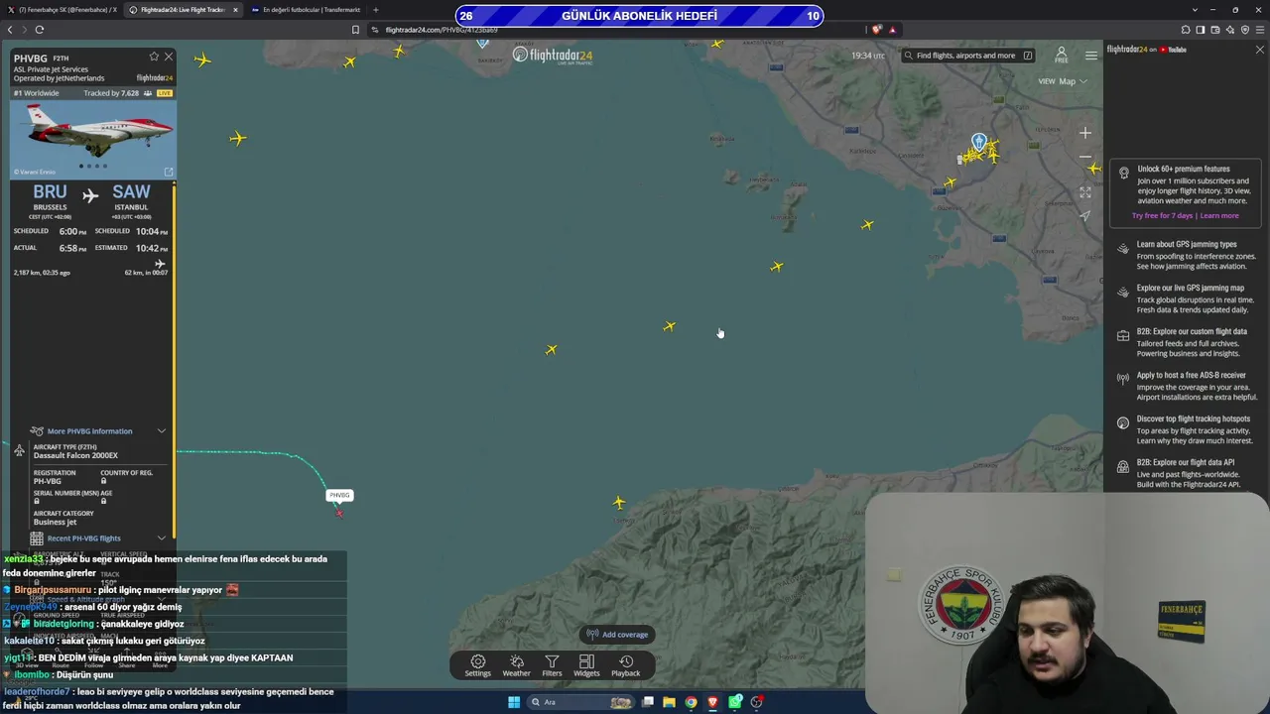The image size is (1270, 714).
Task: Click the Learn more link
Action: pyautogui.click(x=1219, y=216)
